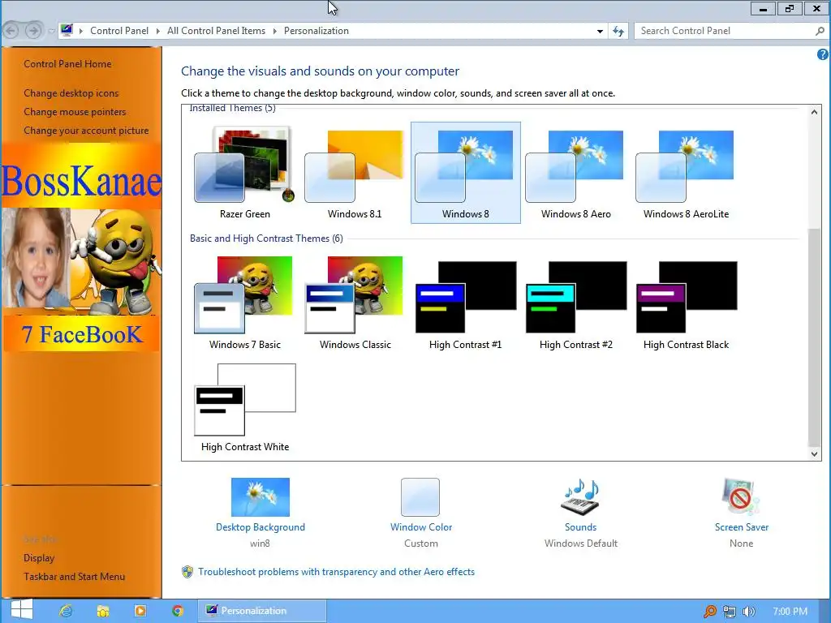This screenshot has height=623, width=831.
Task: Launch Internet Explorer from the taskbar
Action: click(x=66, y=611)
